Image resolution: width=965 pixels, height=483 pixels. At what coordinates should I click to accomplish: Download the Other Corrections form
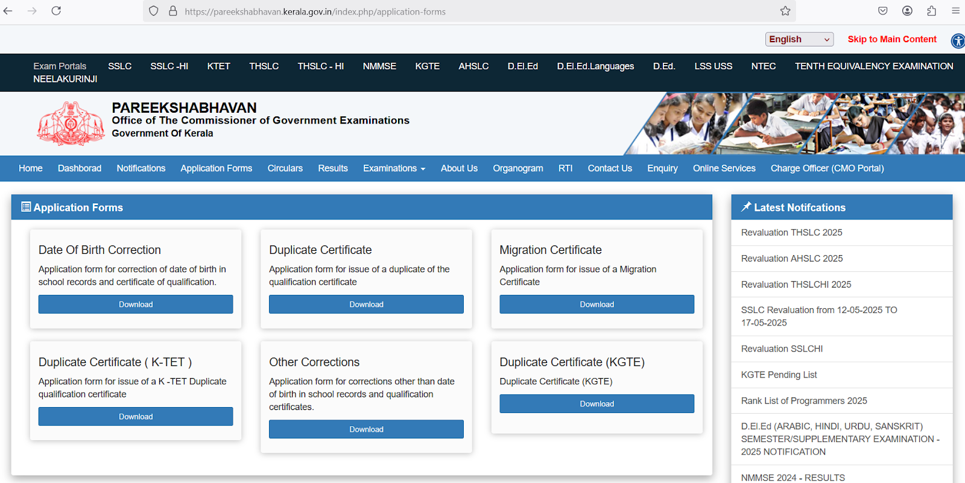[366, 429]
